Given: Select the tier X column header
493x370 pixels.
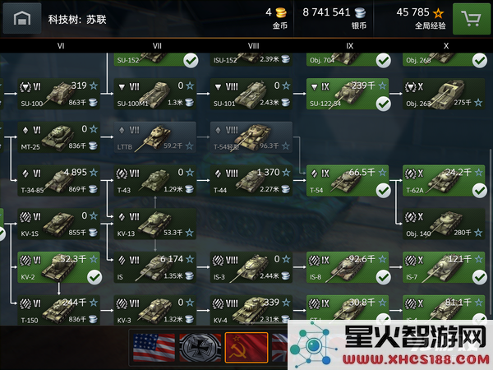Looking at the screenshot, I should [446, 46].
